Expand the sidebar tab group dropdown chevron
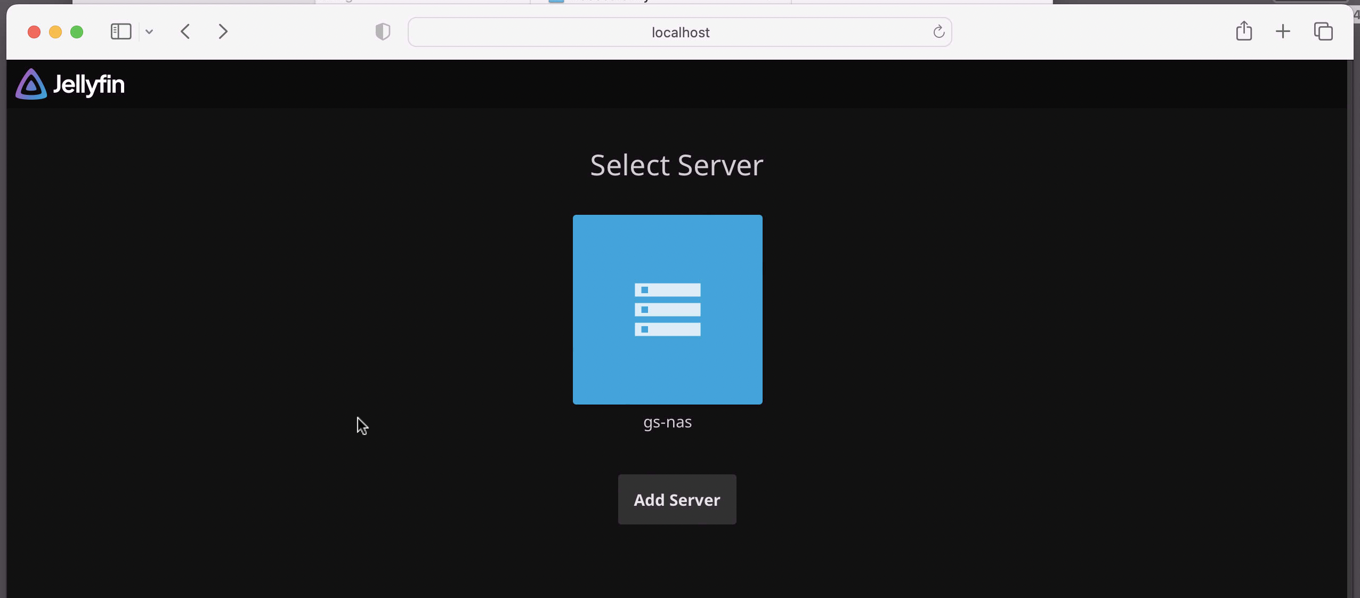The height and width of the screenshot is (598, 1360). coord(149,32)
